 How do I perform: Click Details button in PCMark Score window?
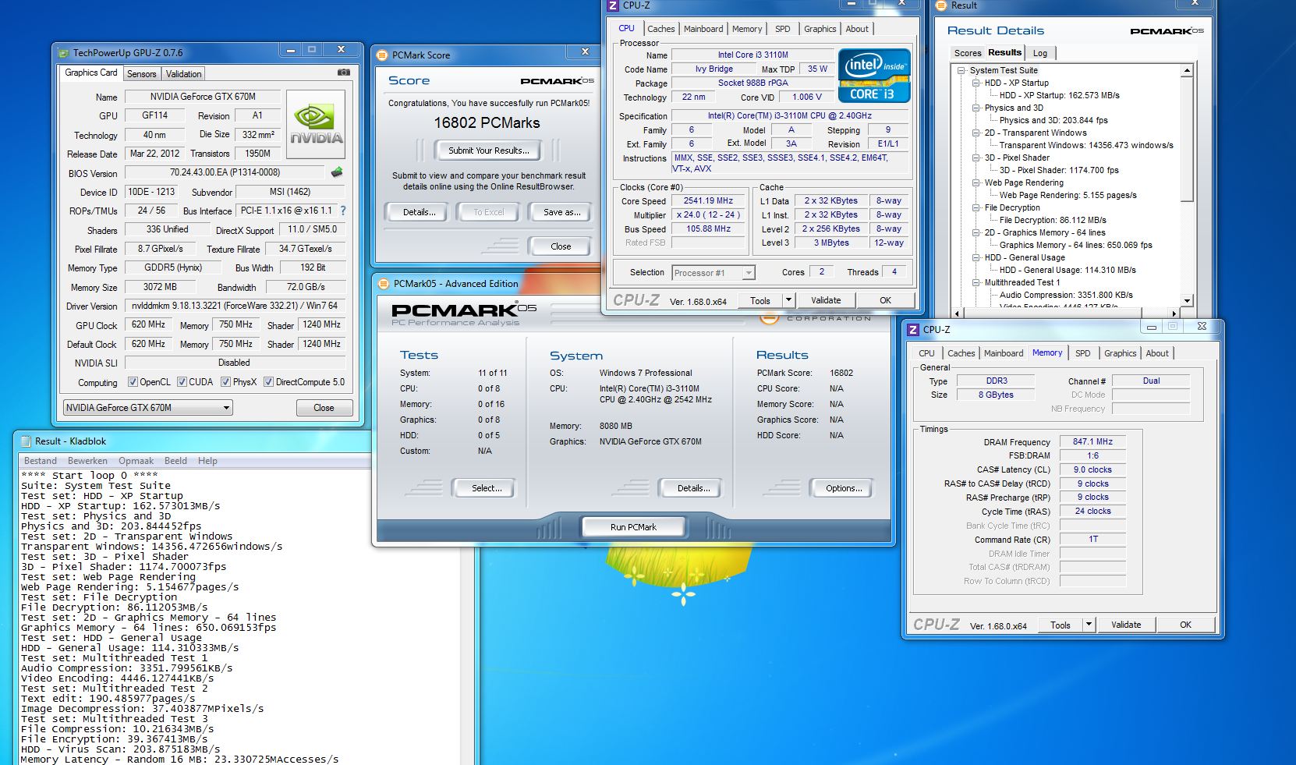point(419,212)
